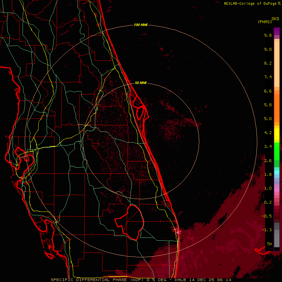Click the -0.5 scale value
The width and height of the screenshot is (282, 282).
(x=267, y=216)
